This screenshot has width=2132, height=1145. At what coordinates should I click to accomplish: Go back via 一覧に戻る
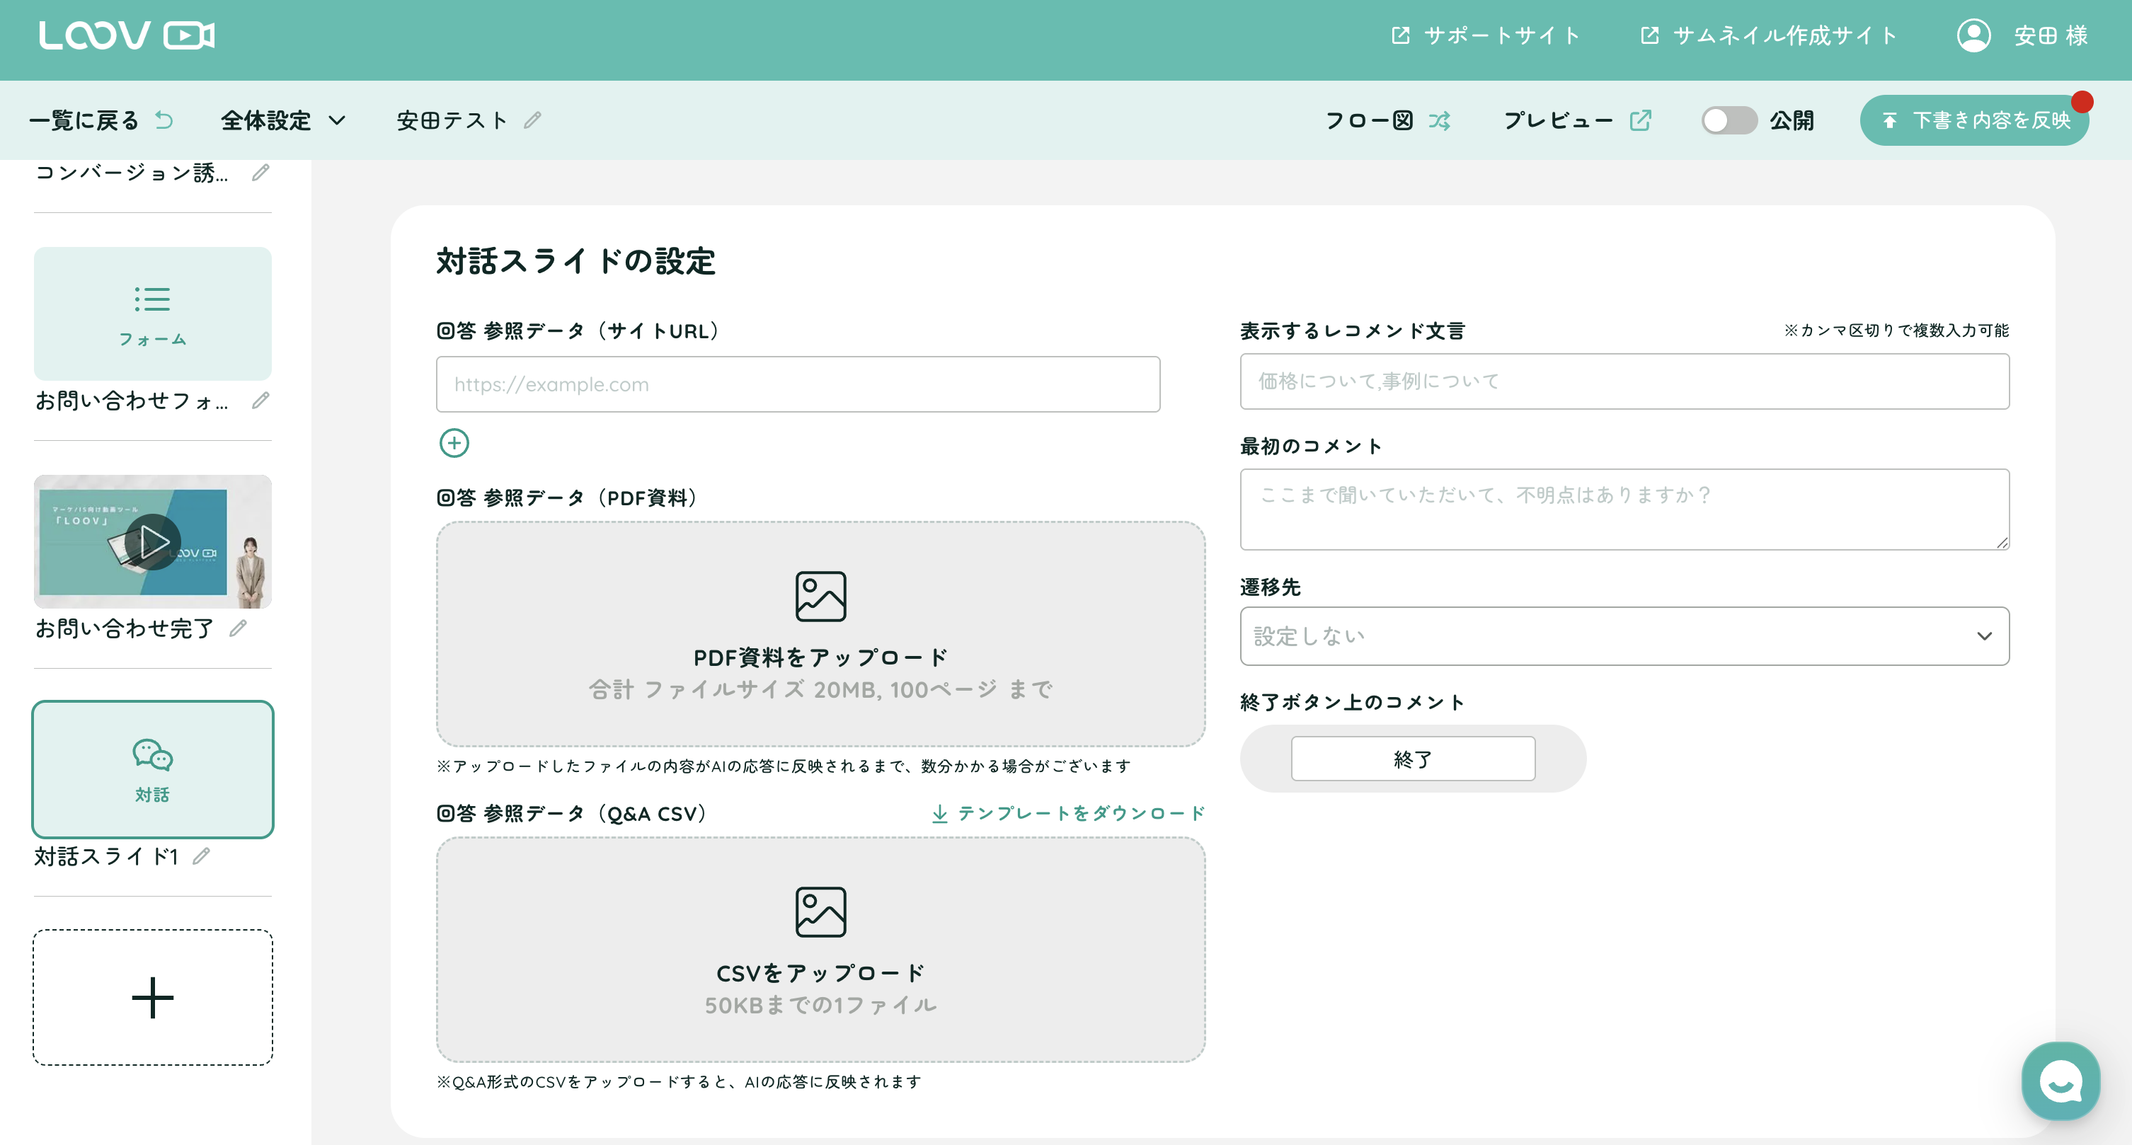tap(101, 121)
